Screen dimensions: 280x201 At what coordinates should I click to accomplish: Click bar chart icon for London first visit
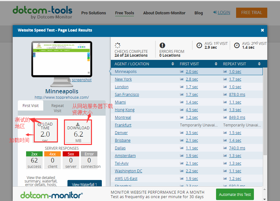click(x=182, y=87)
